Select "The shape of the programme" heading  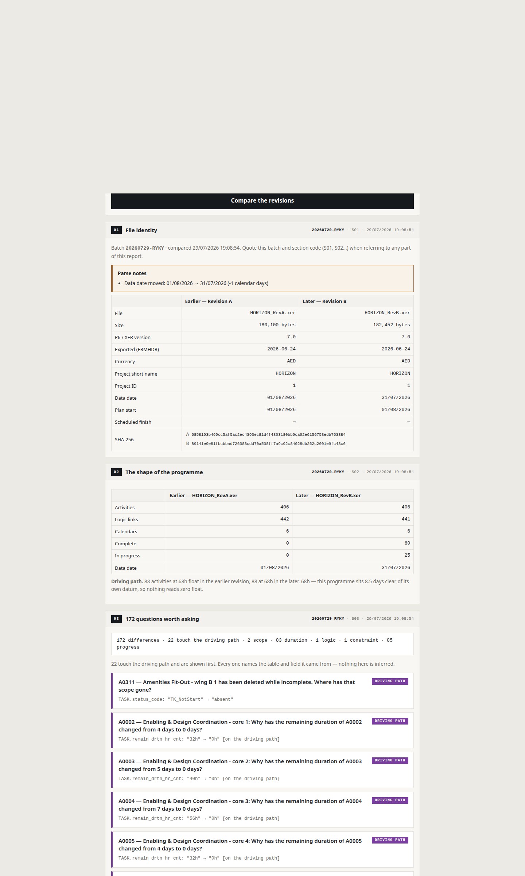[x=164, y=472]
